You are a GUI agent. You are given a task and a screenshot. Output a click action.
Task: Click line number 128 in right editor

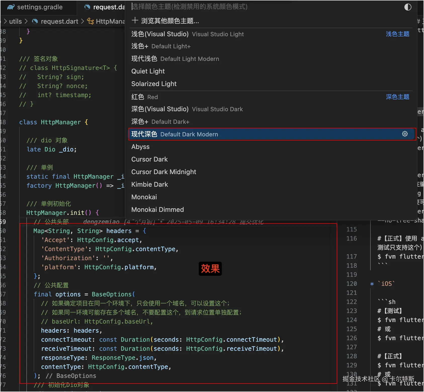[352, 356]
